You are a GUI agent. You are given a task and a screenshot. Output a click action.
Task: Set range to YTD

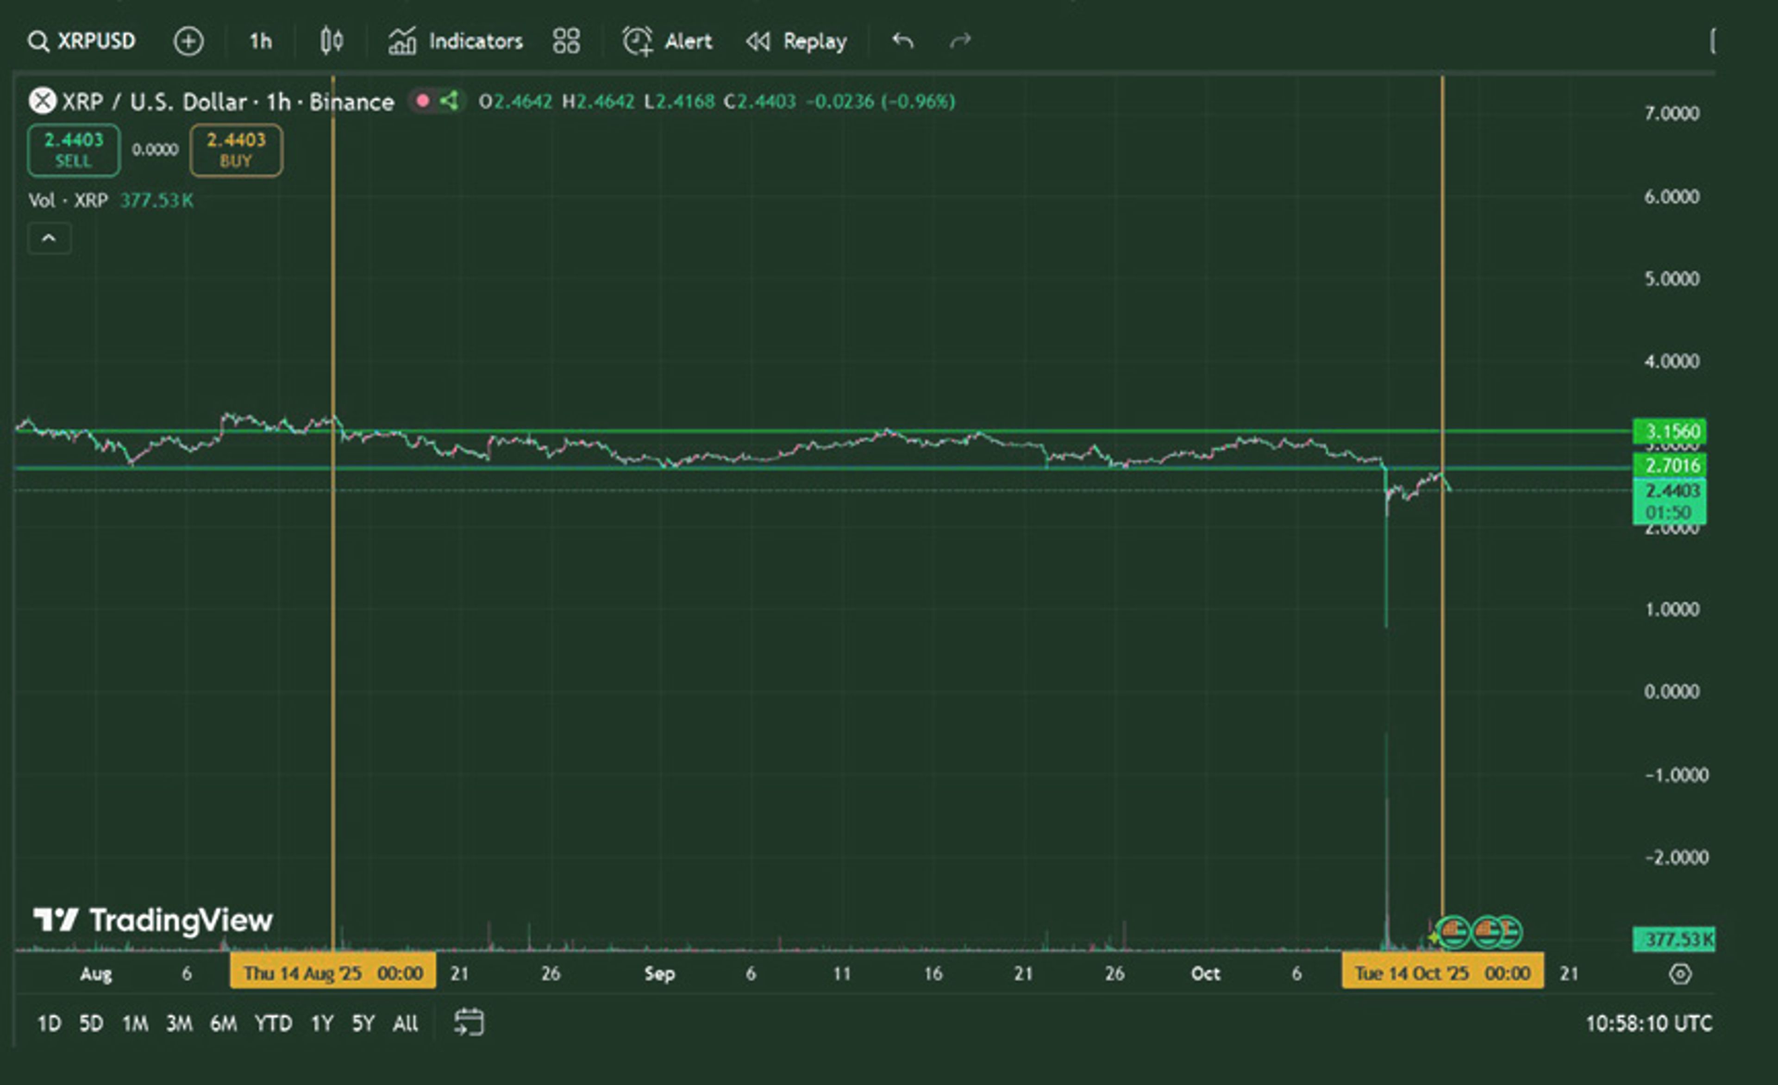(273, 1023)
